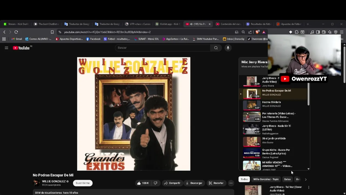Switch to The best ChatBot tab

click(x=46, y=24)
